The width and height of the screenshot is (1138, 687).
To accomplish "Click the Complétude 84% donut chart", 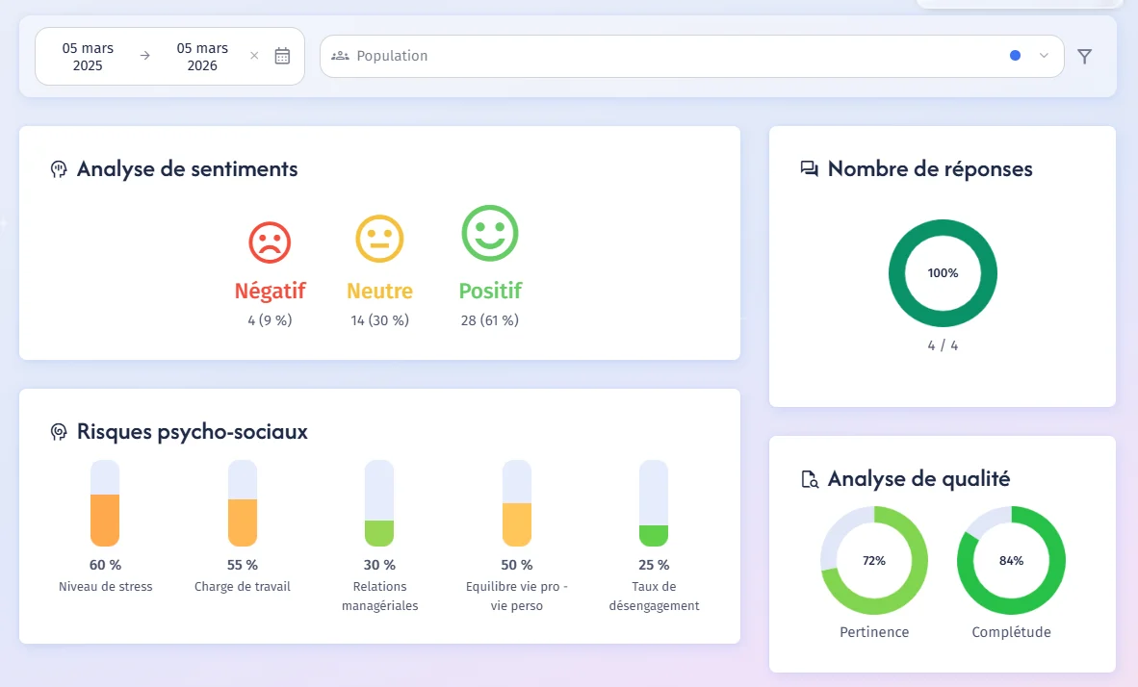I will click(x=1011, y=561).
